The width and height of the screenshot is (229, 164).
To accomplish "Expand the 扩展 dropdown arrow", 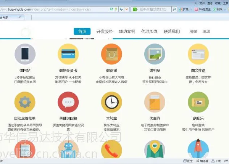I will pyautogui.click(x=191, y=9).
